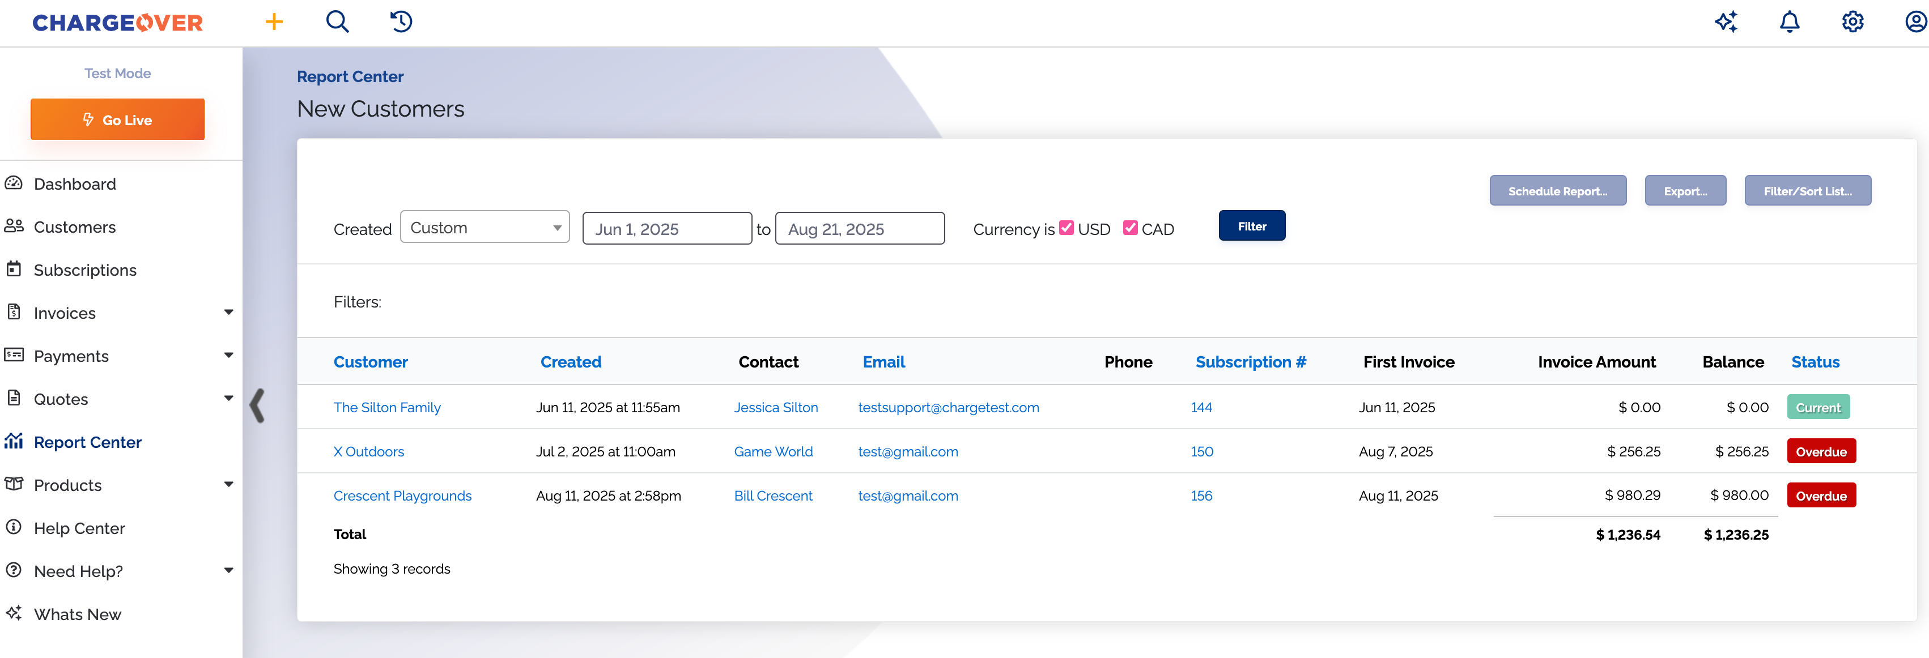
Task: Open the Created date range Custom dropdown
Action: tap(485, 227)
